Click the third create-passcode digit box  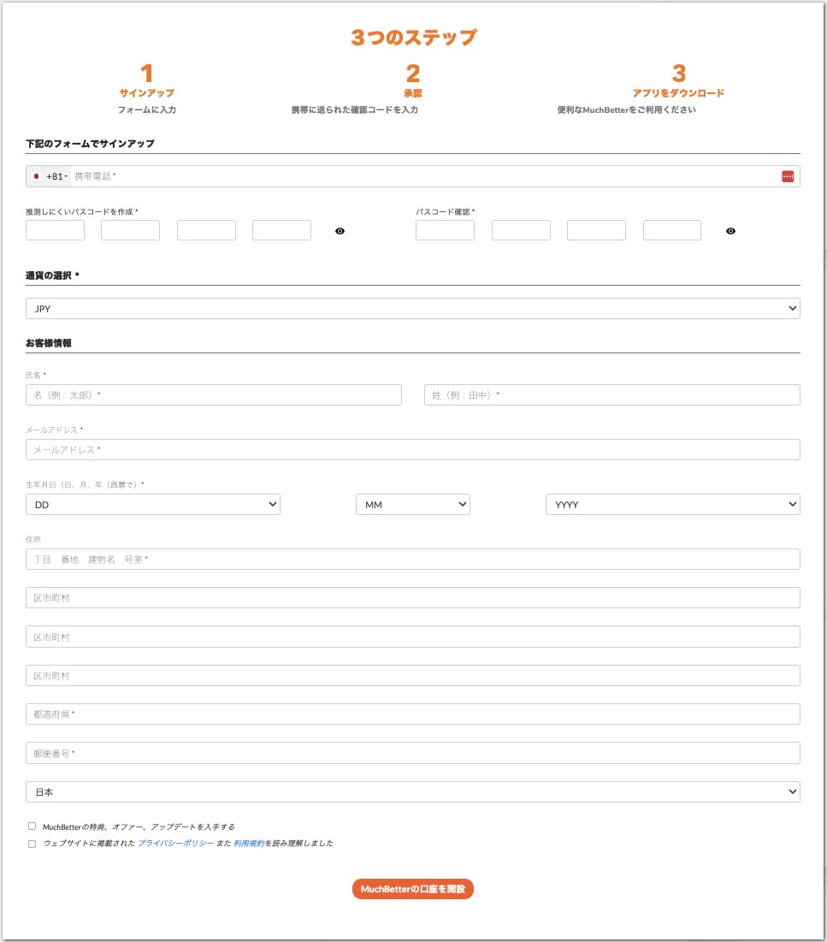(x=206, y=230)
